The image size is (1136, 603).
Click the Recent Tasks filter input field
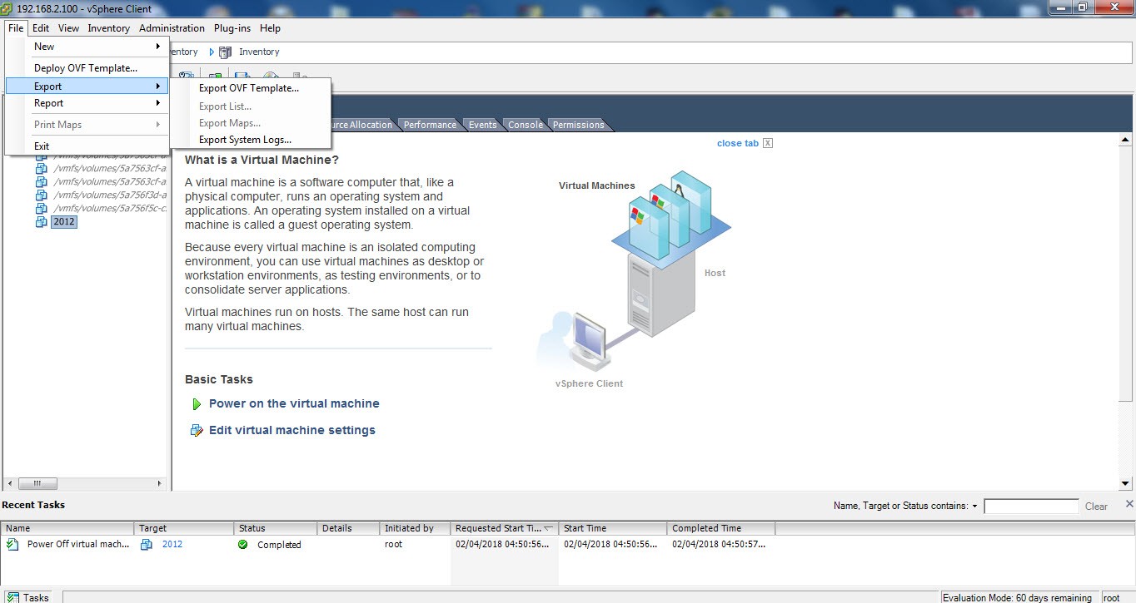tap(1031, 506)
